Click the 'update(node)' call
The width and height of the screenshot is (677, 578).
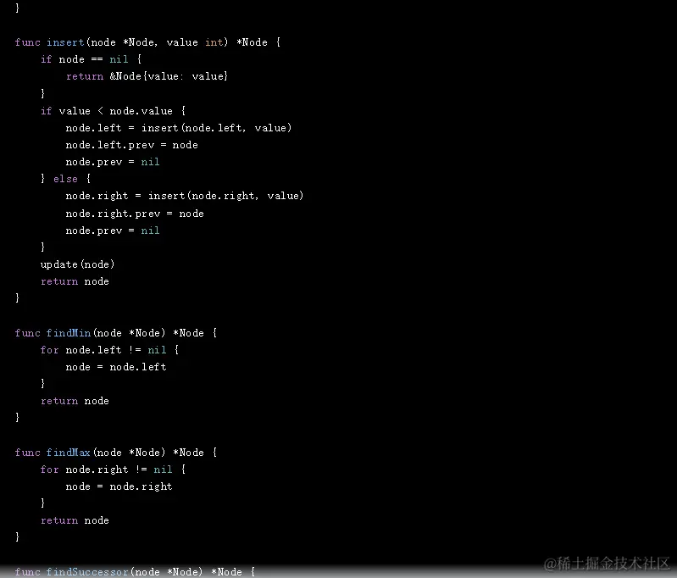78,264
